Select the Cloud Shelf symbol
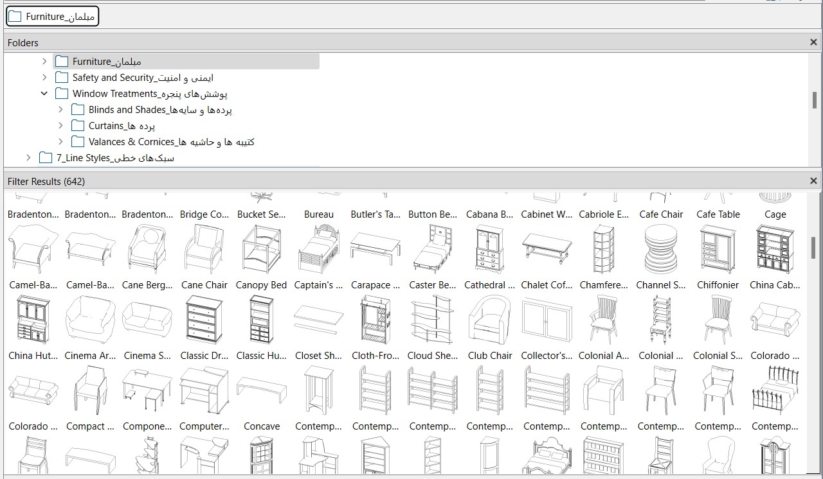823x479 pixels. [433, 320]
